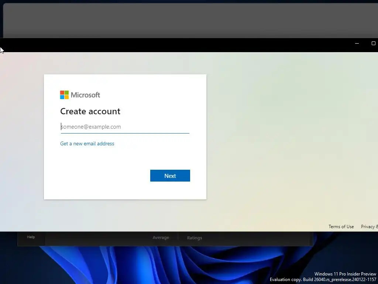This screenshot has width=378, height=284.
Task: Click the email address input field
Action: (x=125, y=127)
